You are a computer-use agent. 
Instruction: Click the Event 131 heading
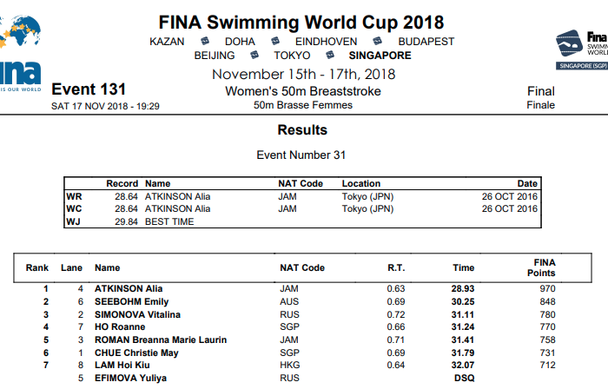[x=89, y=89]
